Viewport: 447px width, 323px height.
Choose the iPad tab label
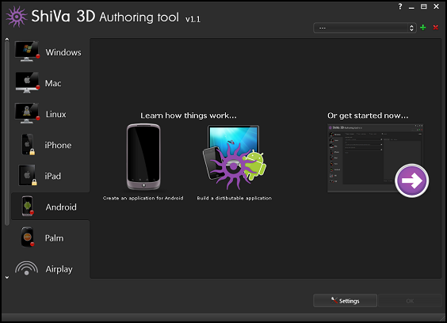[53, 176]
